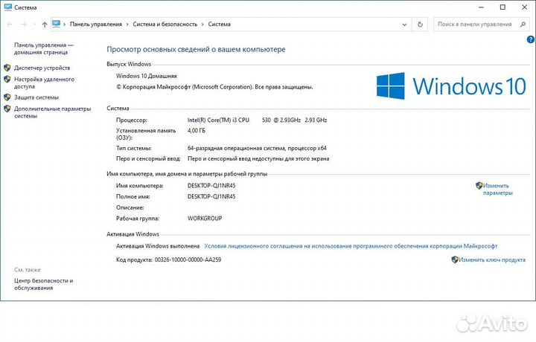This screenshot has height=342, width=536.
Task: Click the shield icon beside Диспетчер устройств
Action: pyautogui.click(x=7, y=68)
